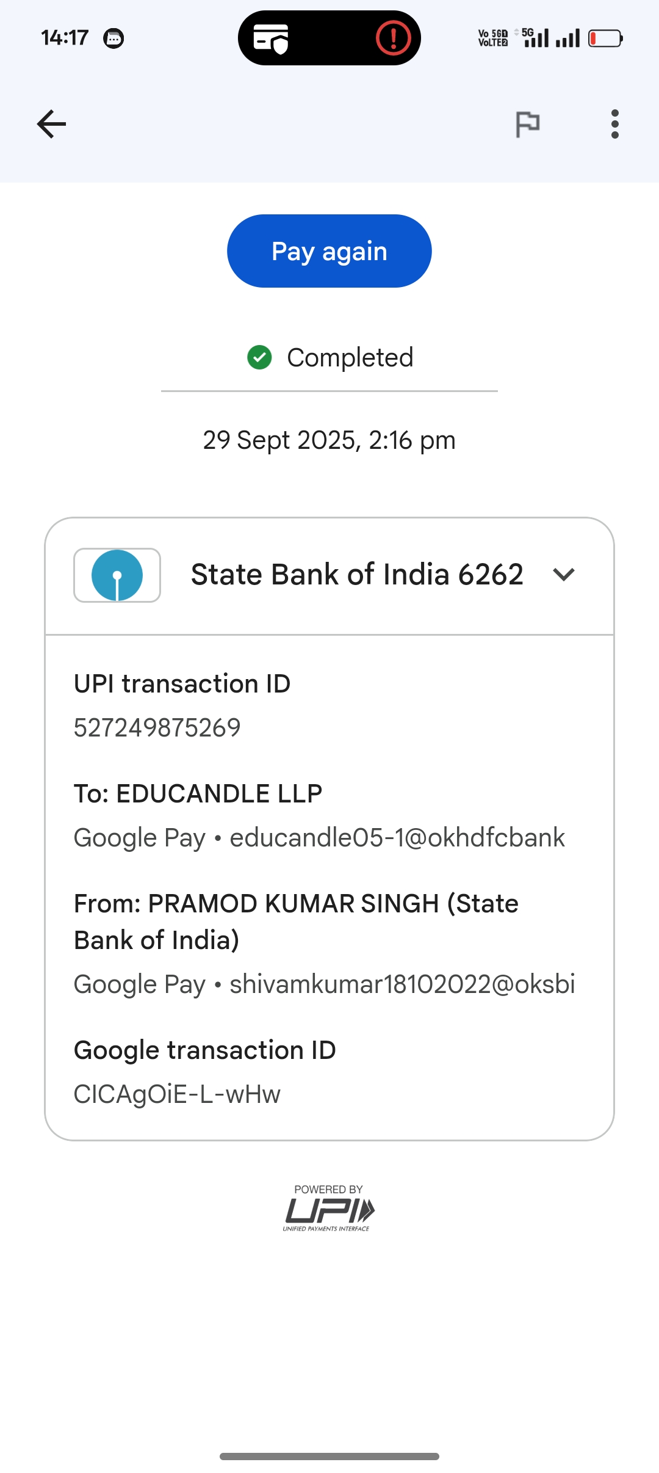
Task: Tap the educandle05-1@okhdfcbank UPI address
Action: (x=397, y=838)
